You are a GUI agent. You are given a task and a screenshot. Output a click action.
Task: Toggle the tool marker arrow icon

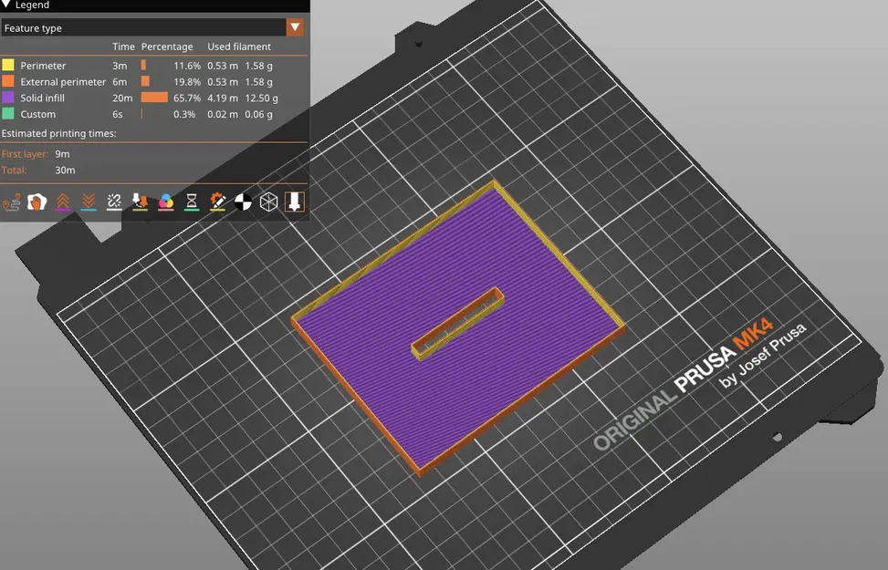295,202
